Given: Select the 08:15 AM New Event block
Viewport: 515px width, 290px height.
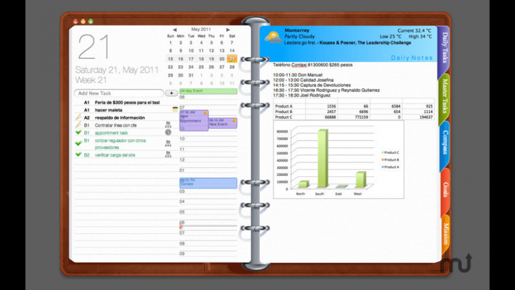Looking at the screenshot, I should point(223,123).
